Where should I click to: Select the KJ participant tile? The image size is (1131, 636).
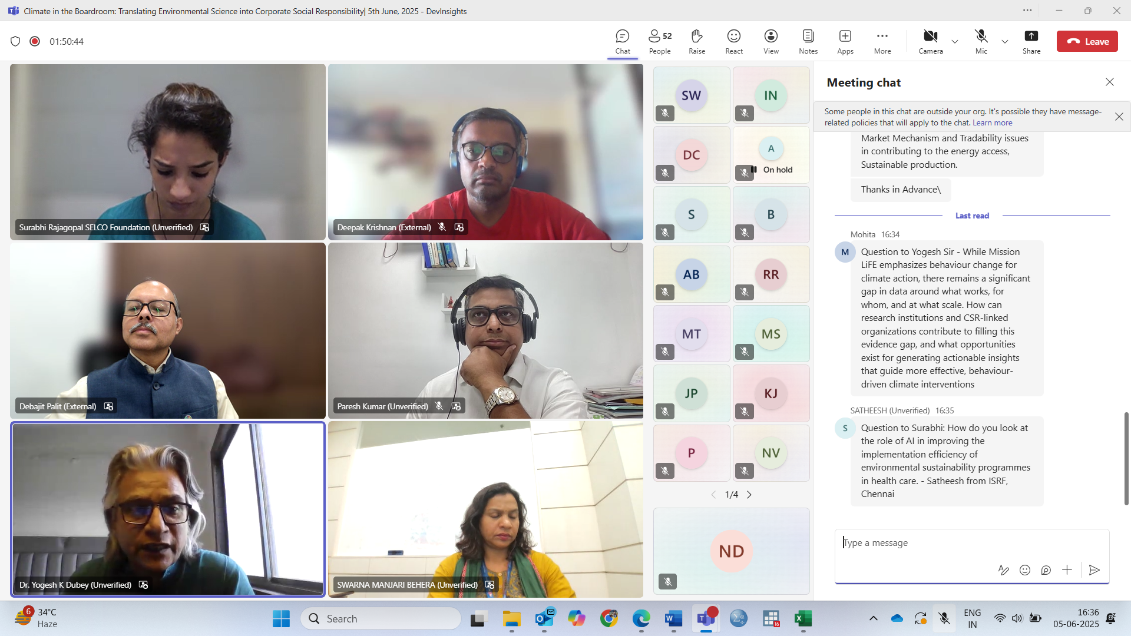click(771, 393)
